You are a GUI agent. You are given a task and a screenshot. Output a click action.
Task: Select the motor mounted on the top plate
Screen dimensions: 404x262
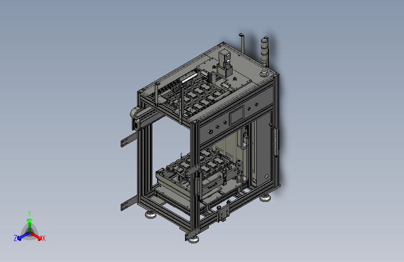tap(225, 63)
